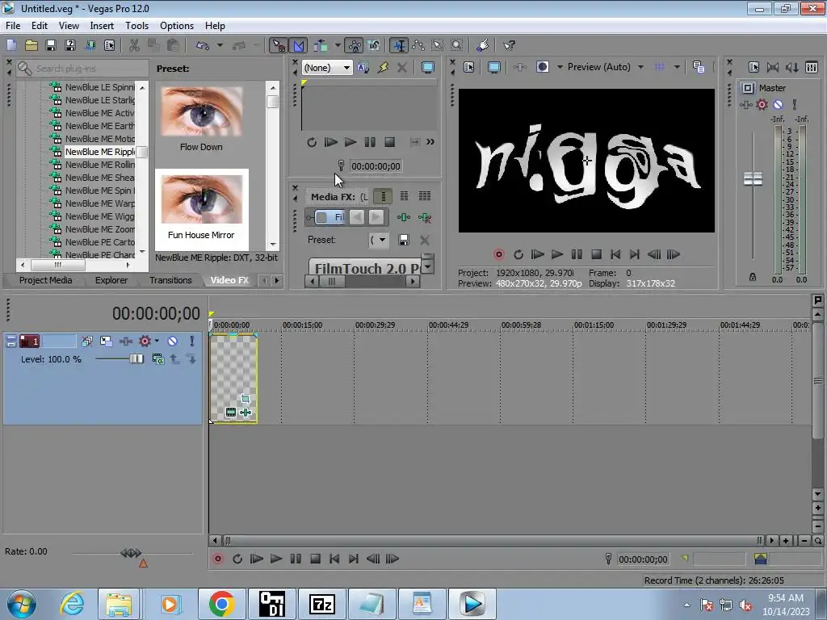This screenshot has width=827, height=620.
Task: Open Preview (Auto) quality dropdown
Action: coord(640,67)
